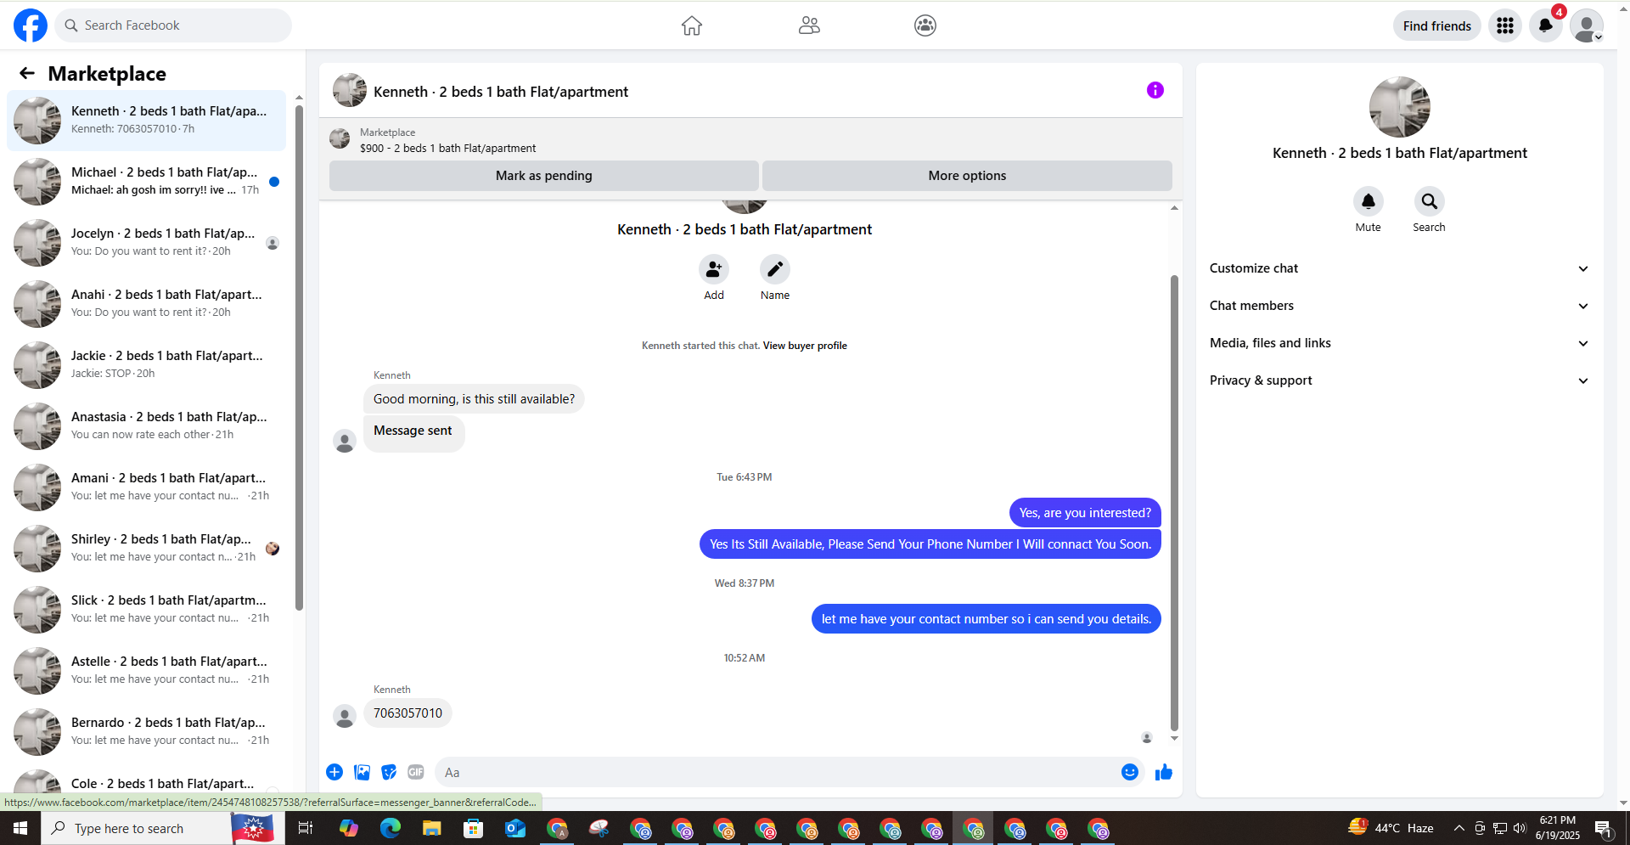1630x845 pixels.
Task: Open Microsoft Edge from the taskbar
Action: click(390, 828)
